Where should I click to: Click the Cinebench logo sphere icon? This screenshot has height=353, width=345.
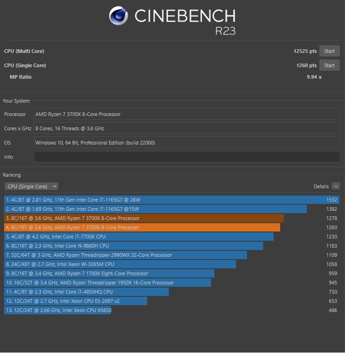point(118,16)
